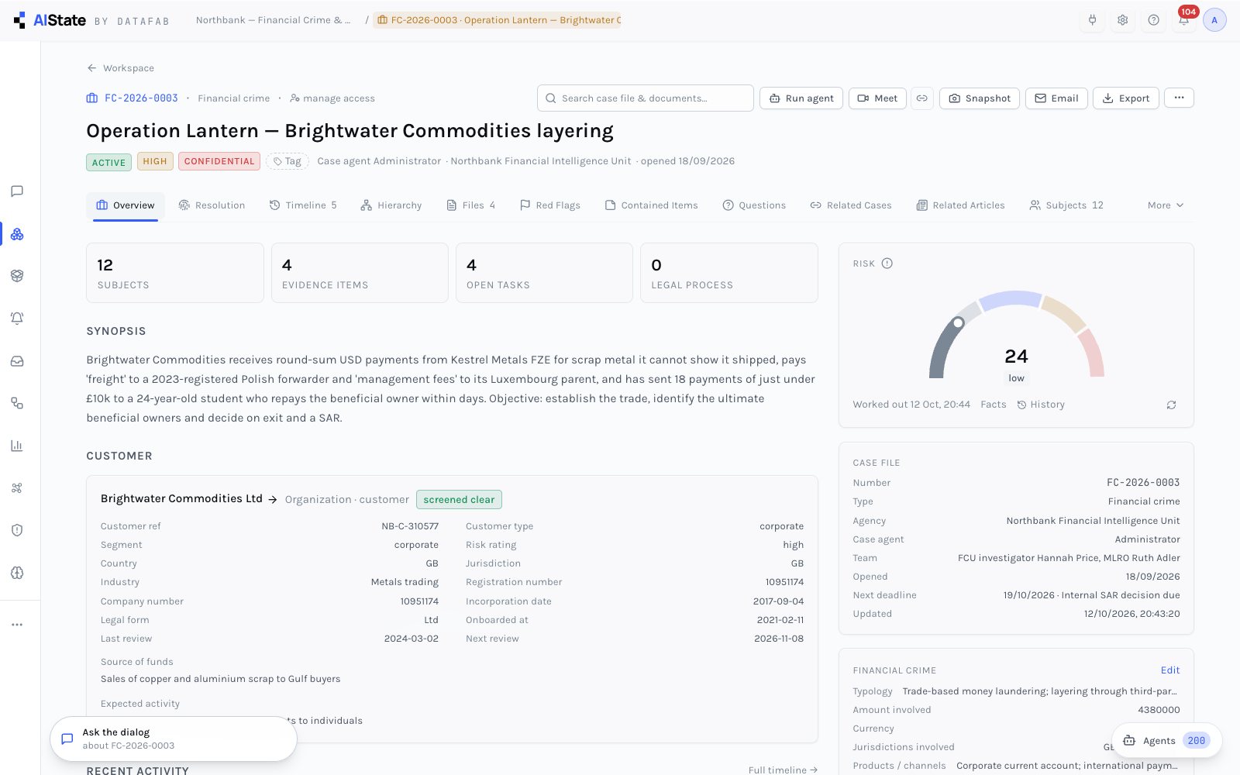Expand the More tabs dropdown

tap(1166, 205)
